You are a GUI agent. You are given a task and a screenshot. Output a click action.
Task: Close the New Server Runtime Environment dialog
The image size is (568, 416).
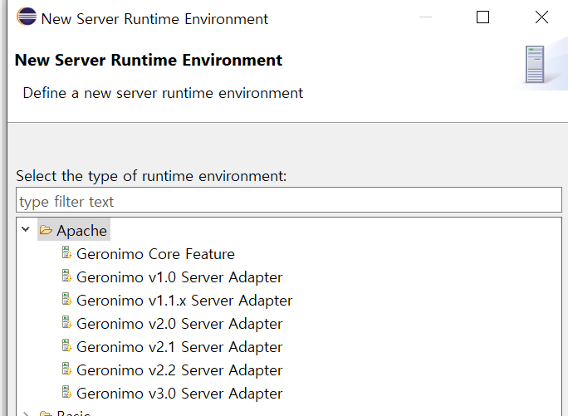pos(541,17)
